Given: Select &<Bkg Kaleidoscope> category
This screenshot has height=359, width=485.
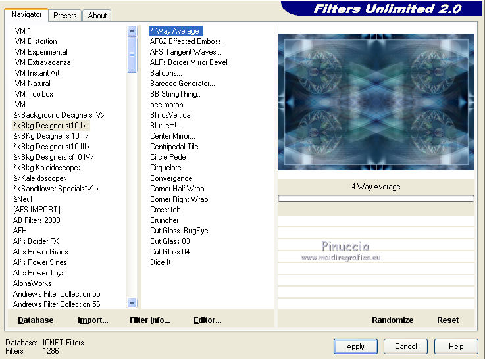Looking at the screenshot, I should tap(47, 168).
